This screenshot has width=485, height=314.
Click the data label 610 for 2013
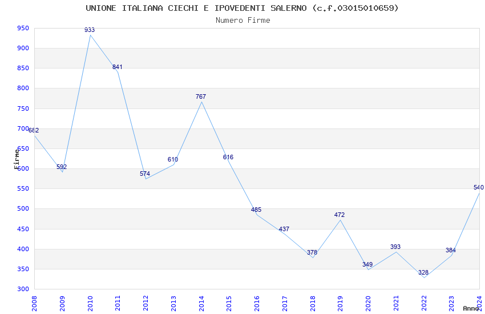[172, 159]
